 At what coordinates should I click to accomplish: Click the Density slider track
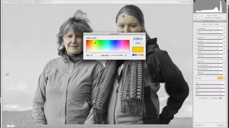(x=210, y=96)
